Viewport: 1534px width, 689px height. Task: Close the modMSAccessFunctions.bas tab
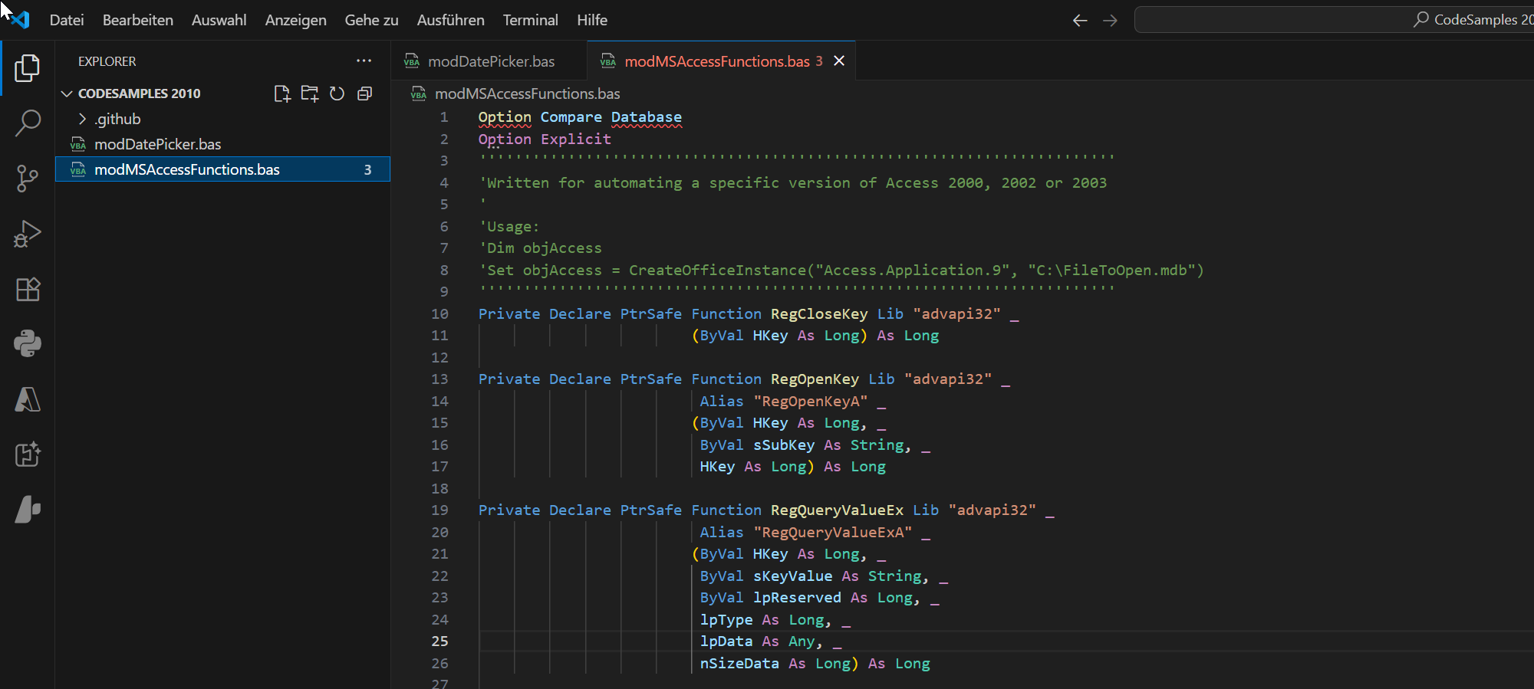(839, 61)
